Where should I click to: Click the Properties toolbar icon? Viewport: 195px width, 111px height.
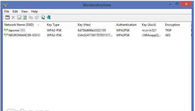click(x=7, y=17)
